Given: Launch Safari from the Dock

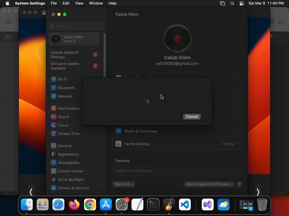Looking at the screenshot, I should click(x=58, y=204).
